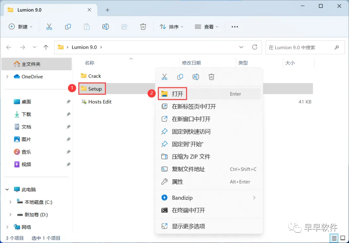Unpin 文档 using its pin icon

[68, 127]
